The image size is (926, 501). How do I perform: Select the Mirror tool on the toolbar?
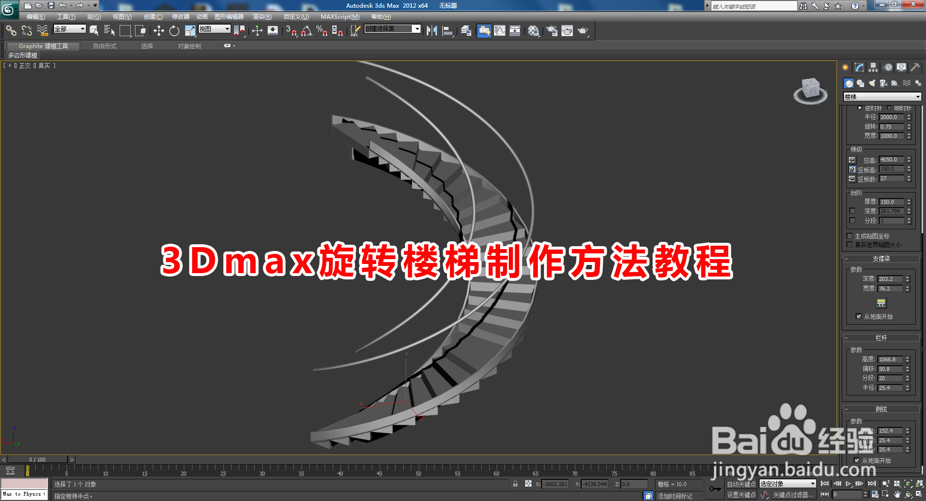(432, 31)
